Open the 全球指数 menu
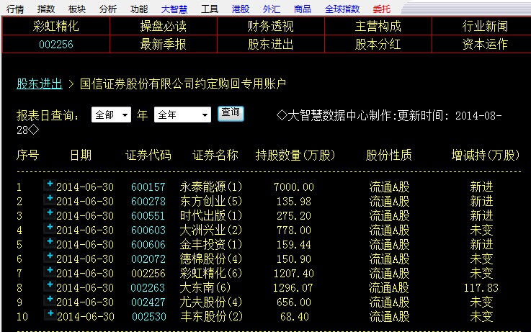Image resolution: width=531 pixels, height=332 pixels. click(x=342, y=9)
